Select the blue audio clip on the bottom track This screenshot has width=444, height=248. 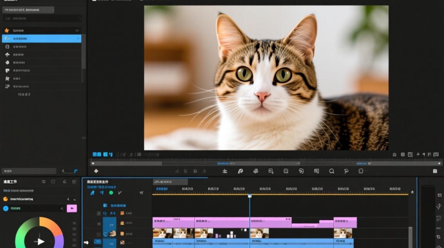click(x=253, y=243)
